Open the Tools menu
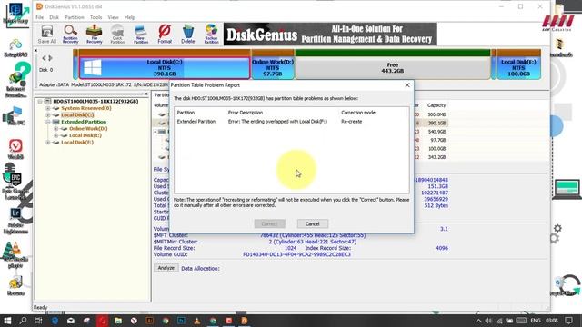The height and width of the screenshot is (327, 582). (x=95, y=17)
